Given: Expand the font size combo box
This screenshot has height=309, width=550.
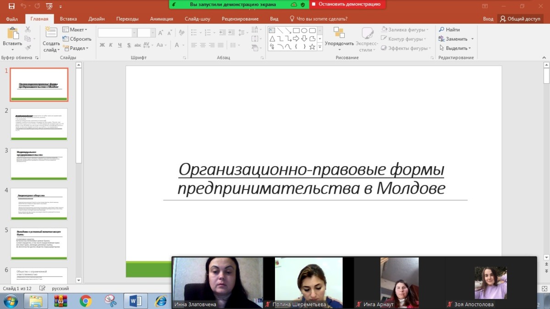Looking at the screenshot, I should pyautogui.click(x=153, y=33).
